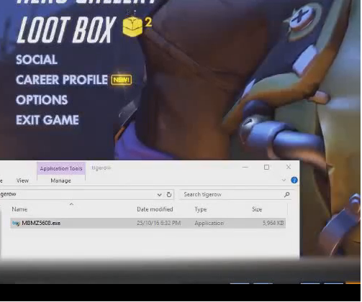The width and height of the screenshot is (362, 302).
Task: Click the MBMZ5608.exe application icon
Action: (16, 224)
